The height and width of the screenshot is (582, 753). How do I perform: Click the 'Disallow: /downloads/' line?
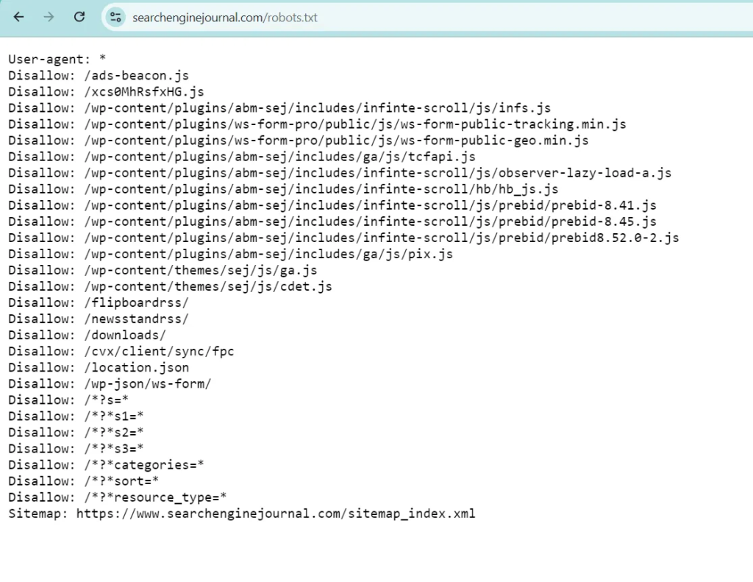point(87,336)
